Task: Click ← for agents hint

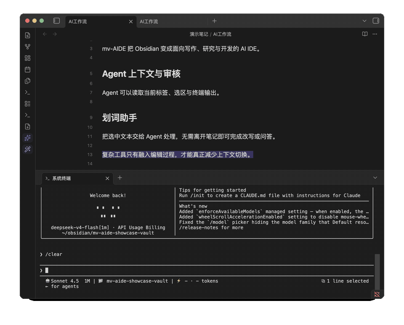Action: pos(62,286)
